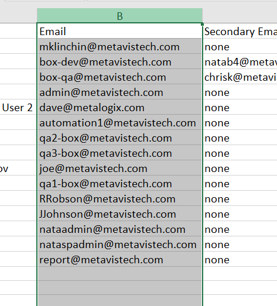The width and height of the screenshot is (277, 306).
Task: Select cell report@metavistech.com
Action: click(x=119, y=259)
